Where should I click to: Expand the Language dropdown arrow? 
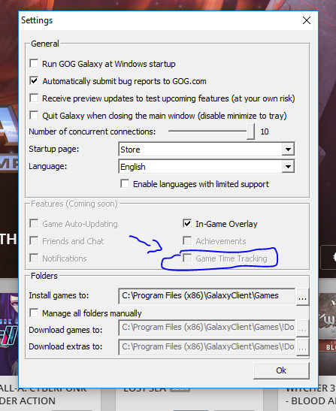click(x=288, y=167)
